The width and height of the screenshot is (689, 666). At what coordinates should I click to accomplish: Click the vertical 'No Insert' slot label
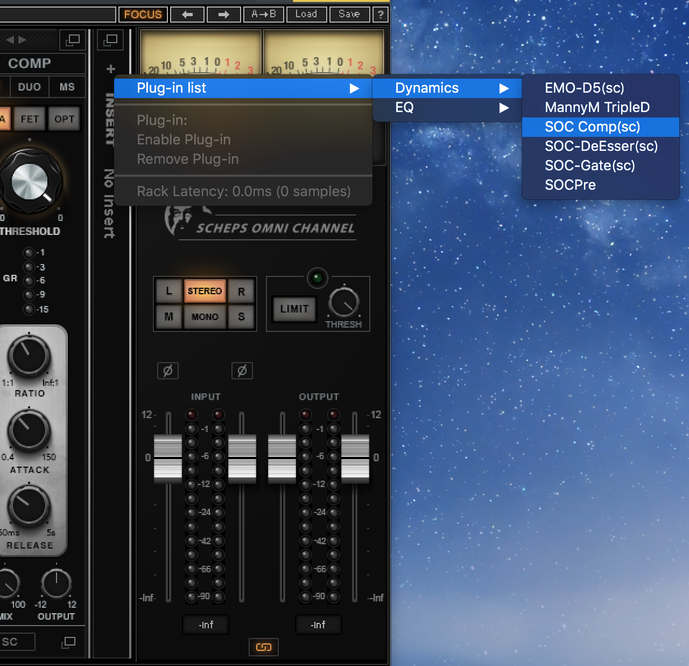click(x=109, y=204)
